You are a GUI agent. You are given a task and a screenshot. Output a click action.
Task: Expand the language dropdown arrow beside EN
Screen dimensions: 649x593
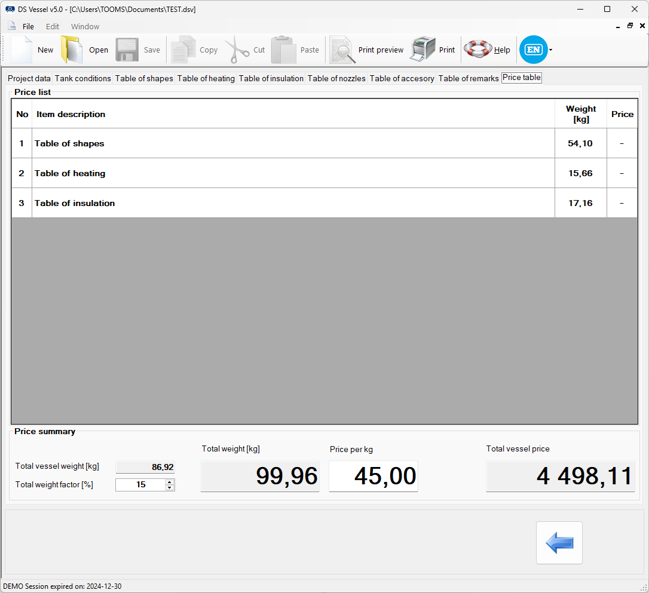[x=550, y=50]
